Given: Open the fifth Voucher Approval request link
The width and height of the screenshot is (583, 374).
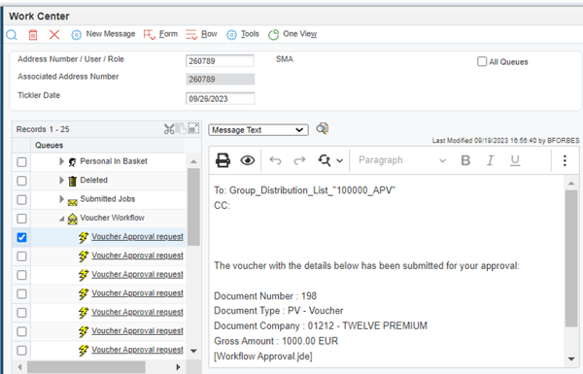Looking at the screenshot, I should [x=137, y=312].
